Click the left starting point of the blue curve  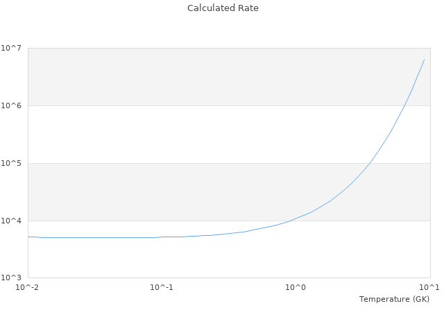point(28,237)
